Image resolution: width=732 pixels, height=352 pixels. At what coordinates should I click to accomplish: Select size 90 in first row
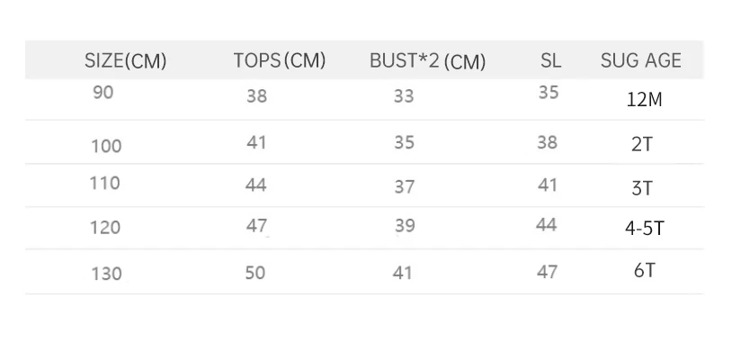point(103,93)
